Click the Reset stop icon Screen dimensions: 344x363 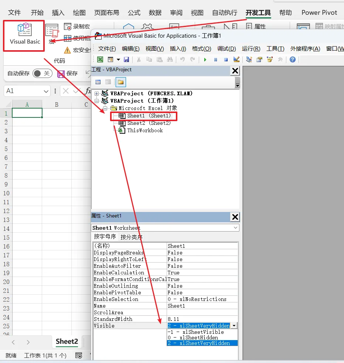point(226,59)
